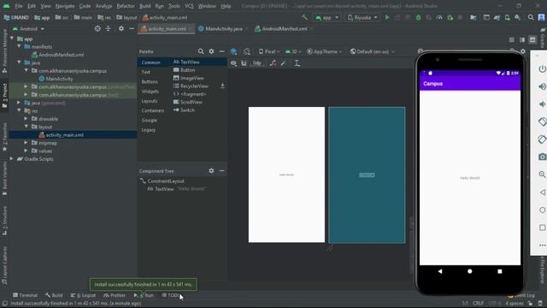The image size is (547, 308).
Task: Open app run configuration dropdown
Action: (326, 17)
